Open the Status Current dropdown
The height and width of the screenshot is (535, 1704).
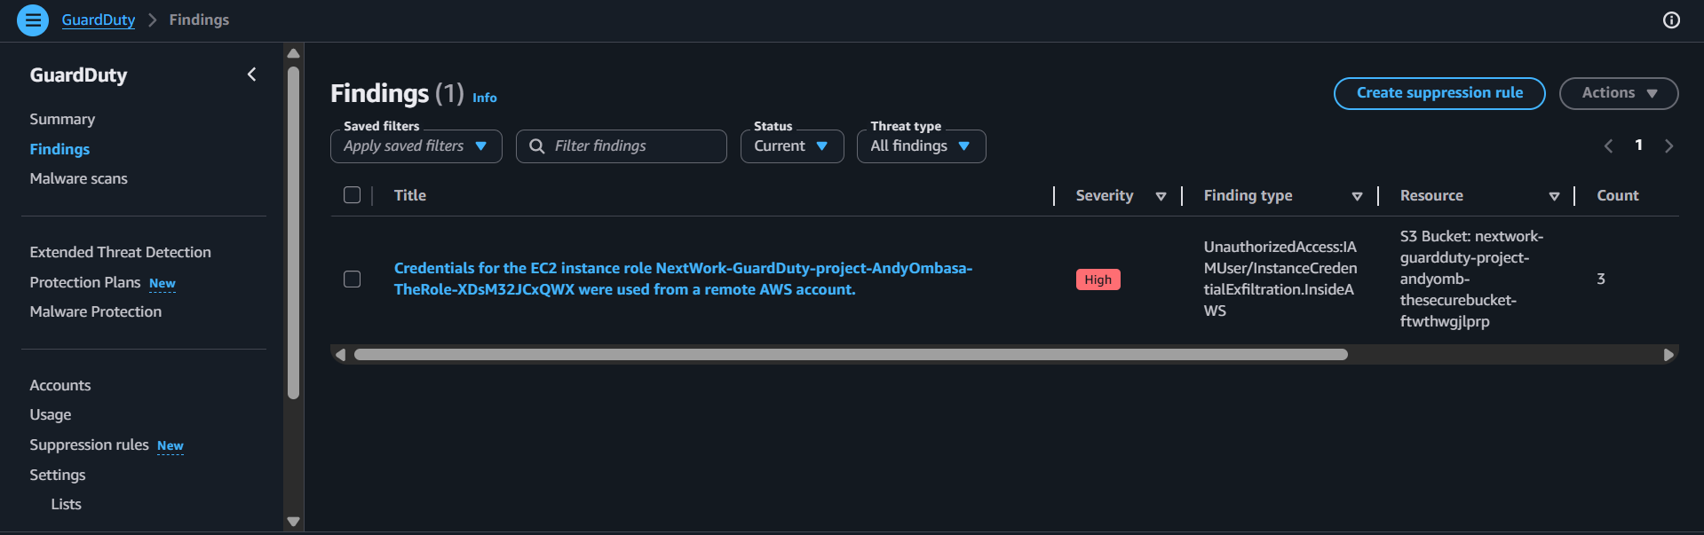point(792,146)
